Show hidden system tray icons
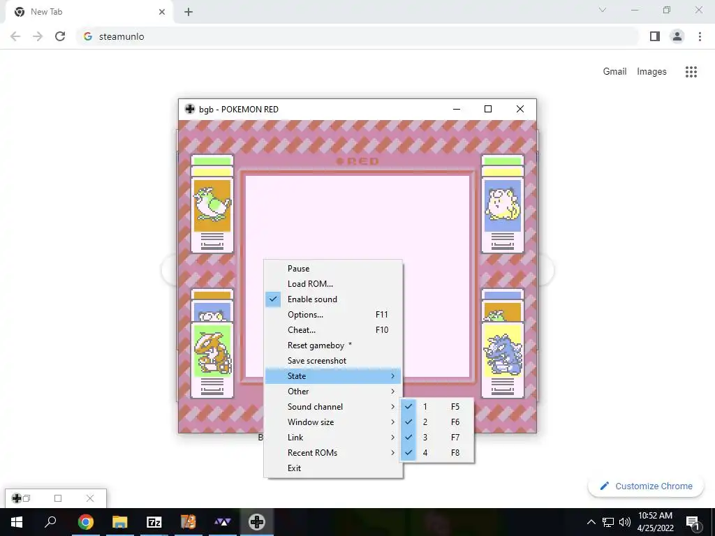715x536 pixels. pos(591,522)
